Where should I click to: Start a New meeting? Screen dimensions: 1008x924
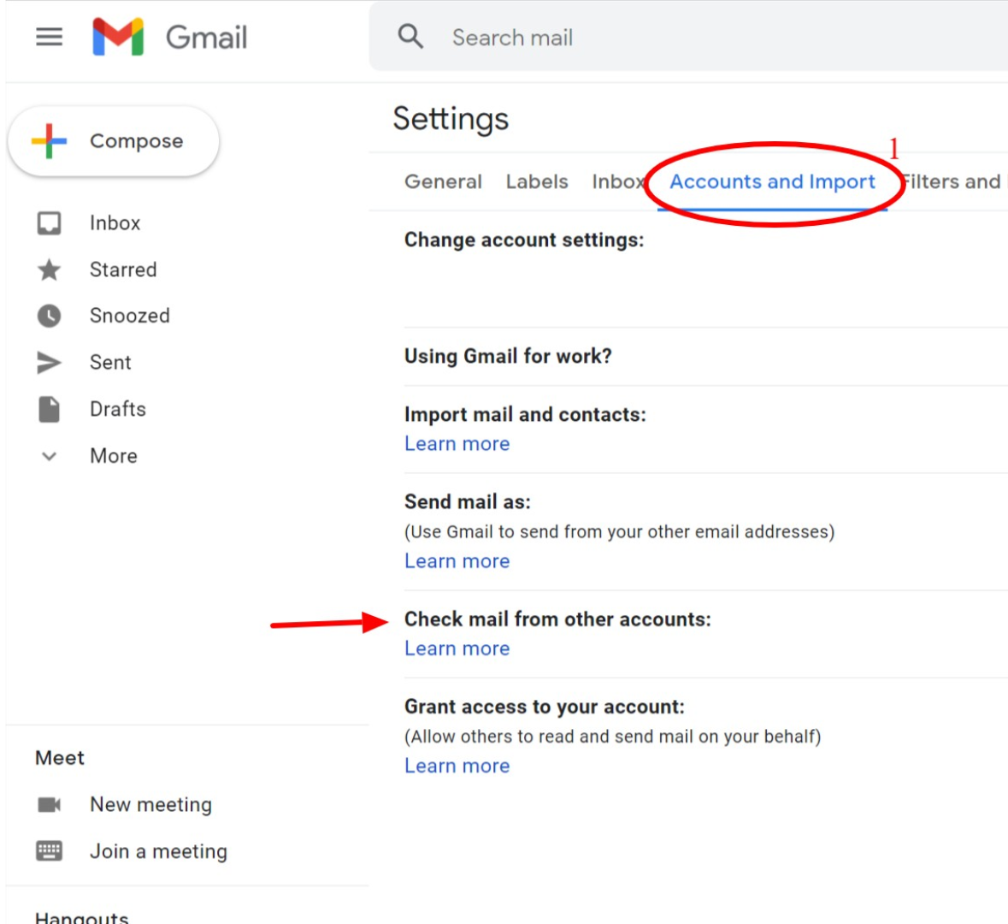(x=150, y=805)
